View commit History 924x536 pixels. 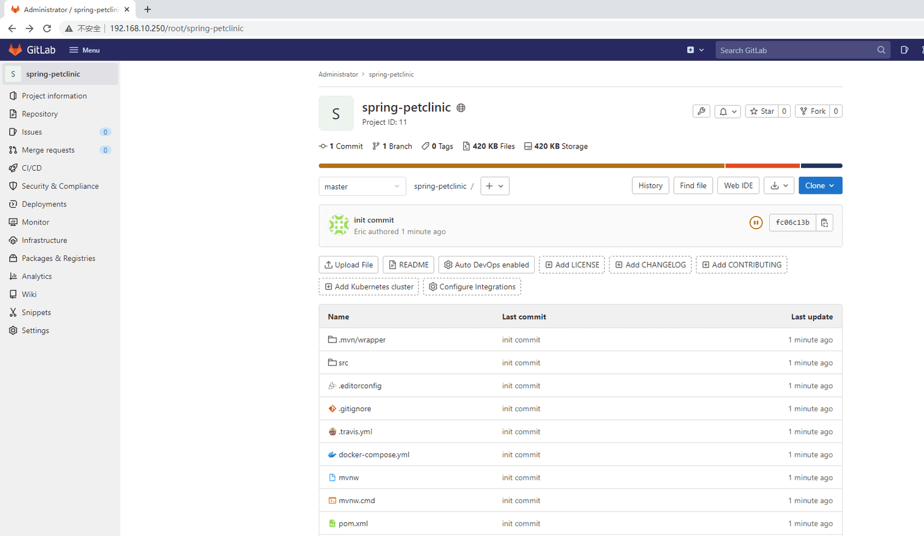(650, 185)
